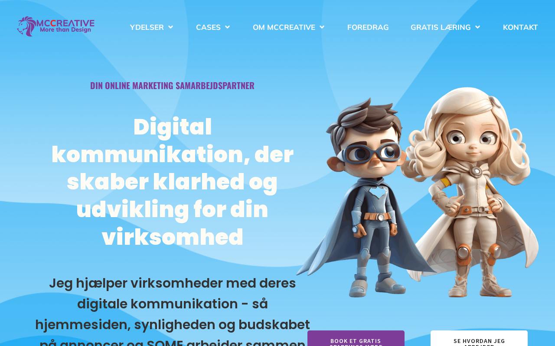This screenshot has width=555, height=346.
Task: Select GRATIS LÆRING in the navigation
Action: [441, 27]
